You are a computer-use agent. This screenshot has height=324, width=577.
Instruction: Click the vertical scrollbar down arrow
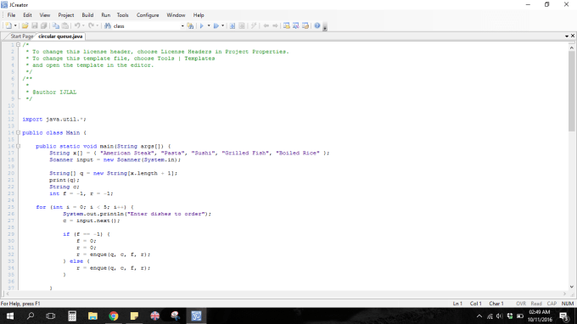click(x=571, y=287)
